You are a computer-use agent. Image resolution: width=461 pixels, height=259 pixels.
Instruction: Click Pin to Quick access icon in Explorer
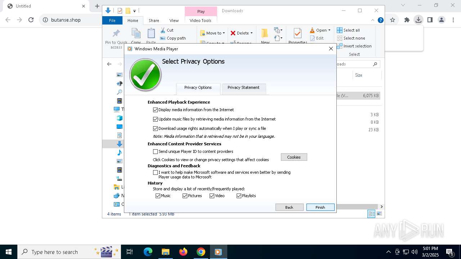click(116, 33)
